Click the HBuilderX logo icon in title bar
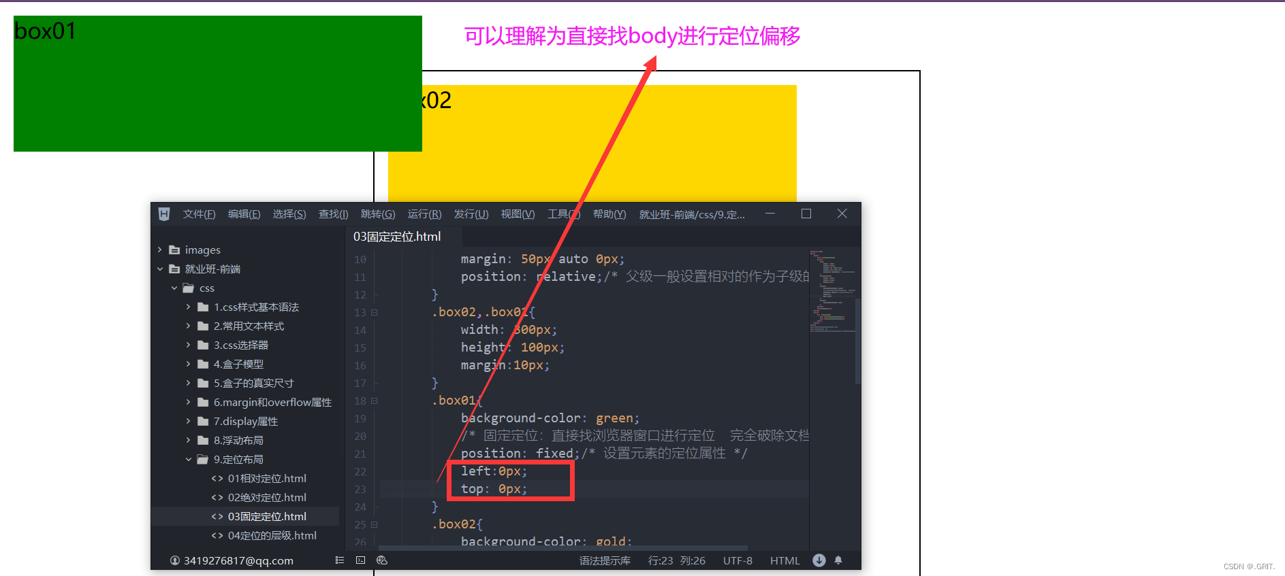Screen dimensions: 1285x576 (x=164, y=214)
